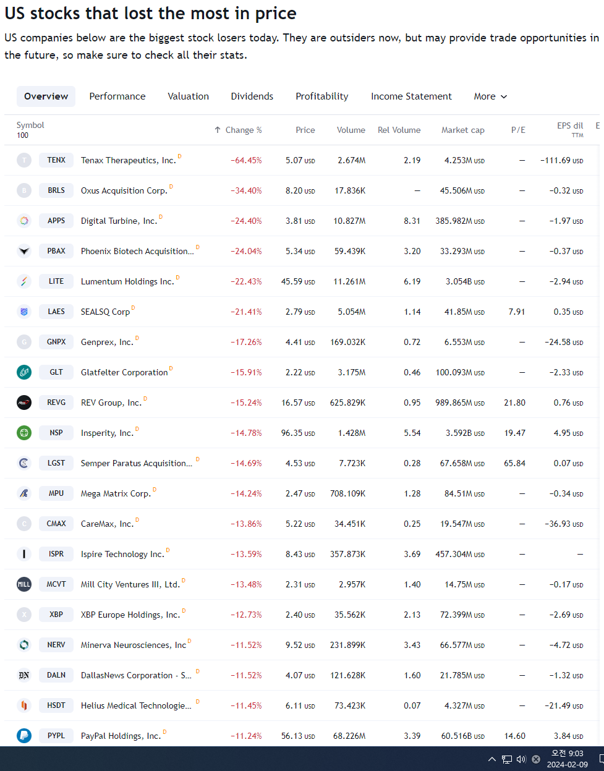Switch to the Valuation tab
This screenshot has height=771, width=604.
(189, 96)
